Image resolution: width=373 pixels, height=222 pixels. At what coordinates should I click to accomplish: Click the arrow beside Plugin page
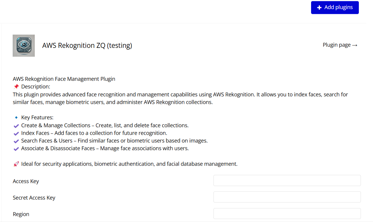tap(355, 45)
